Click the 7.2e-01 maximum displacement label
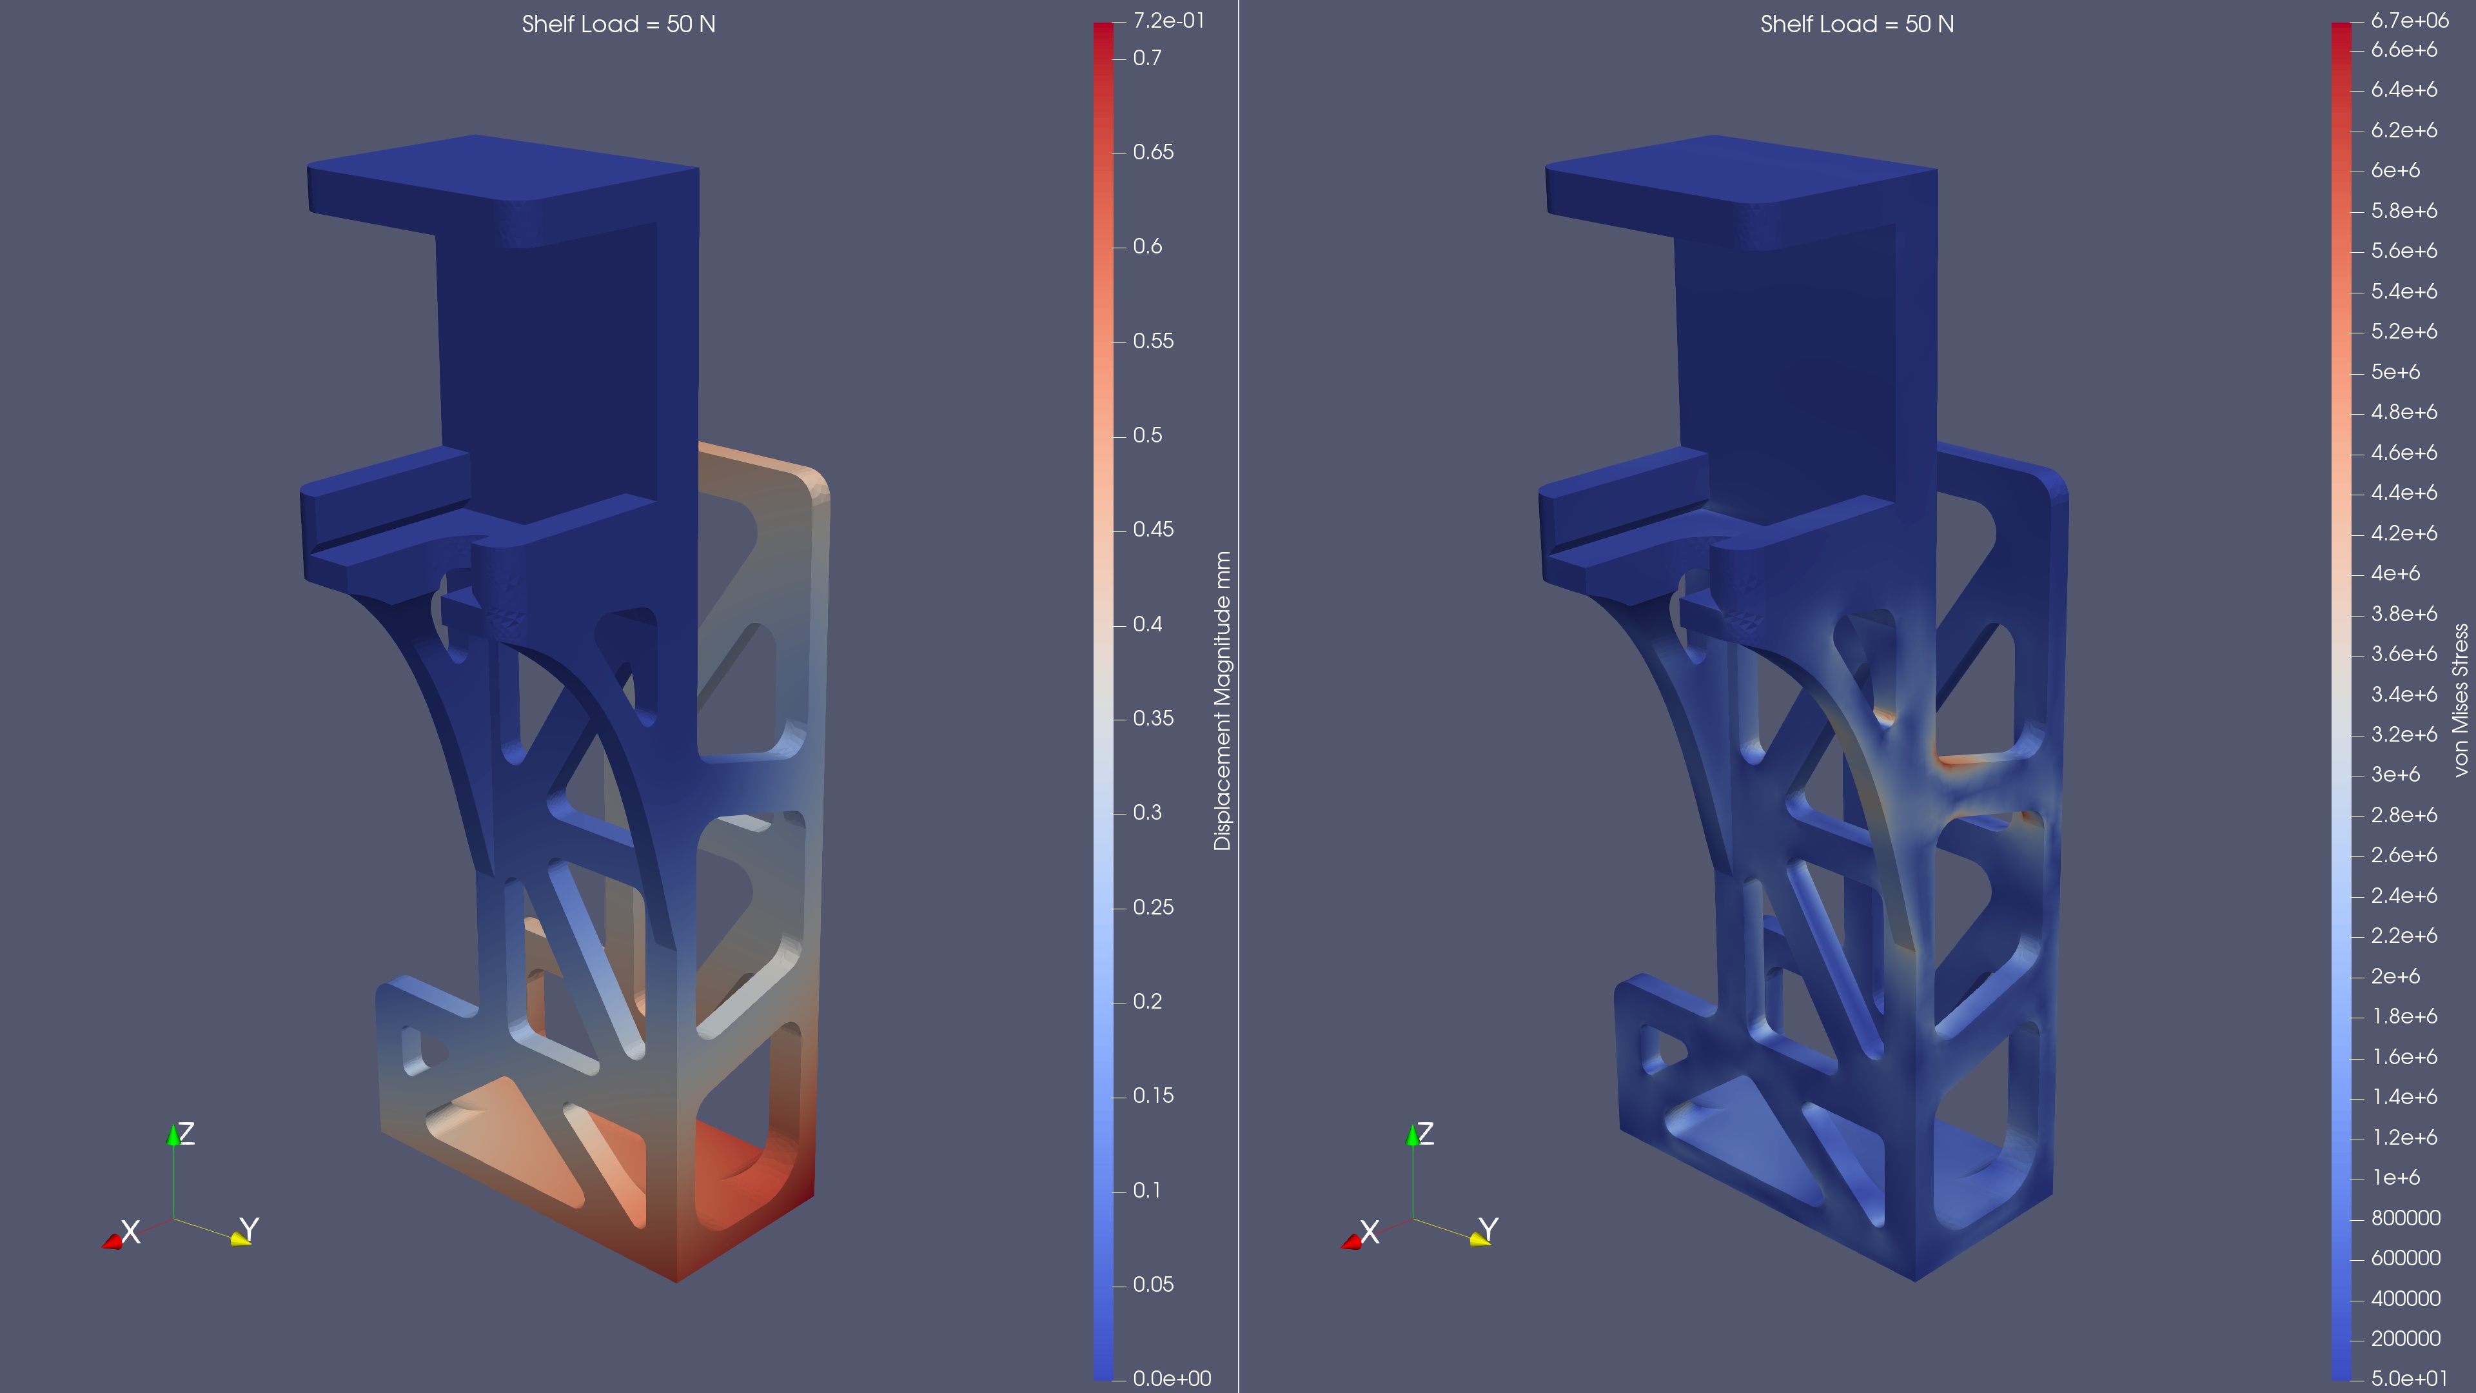Image resolution: width=2476 pixels, height=1393 pixels. coord(1169,20)
